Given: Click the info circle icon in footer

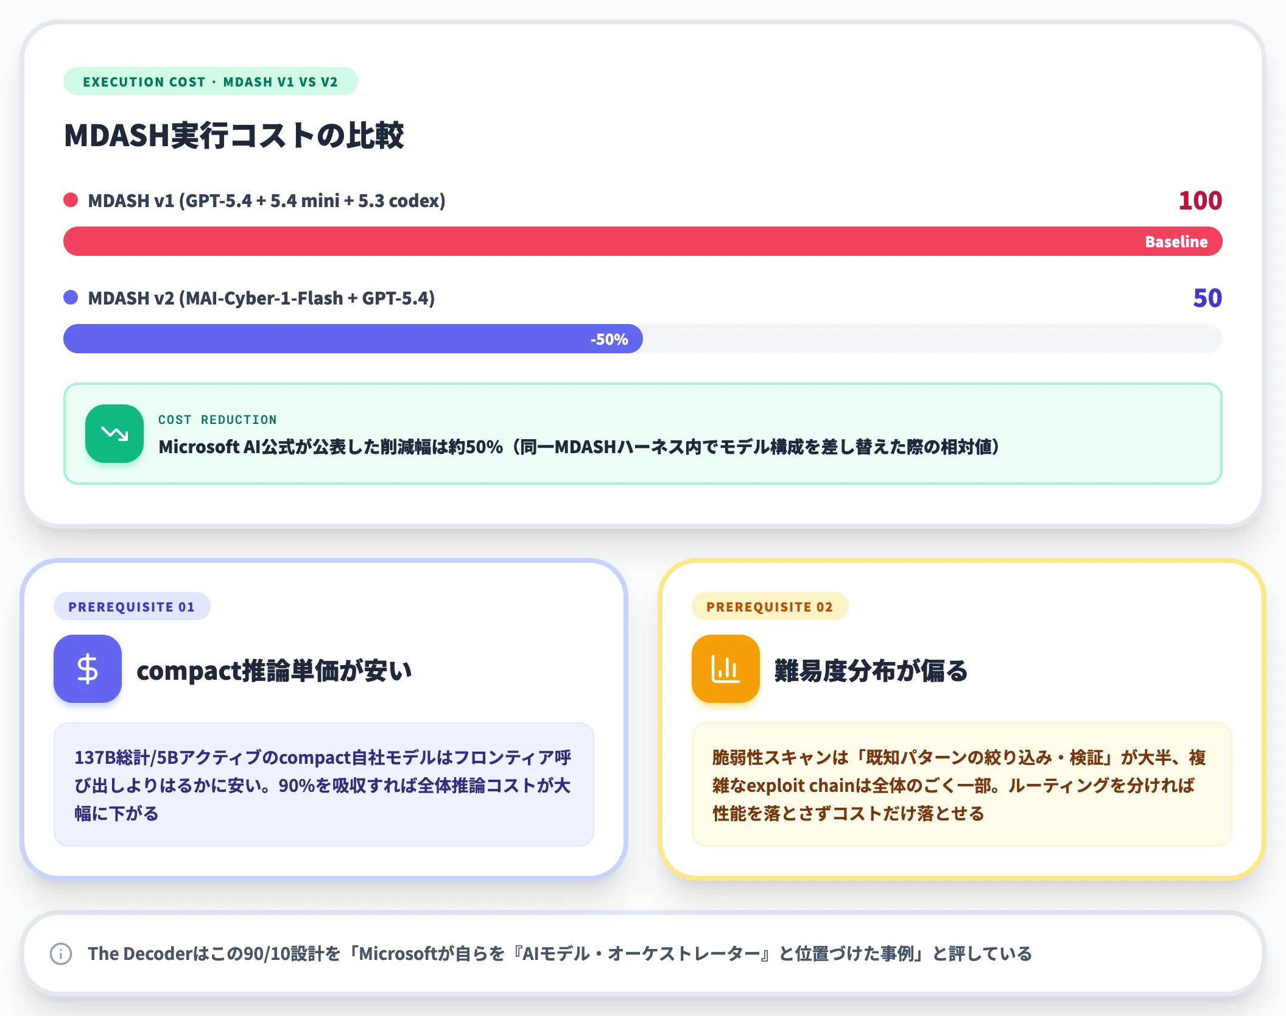Looking at the screenshot, I should [61, 954].
